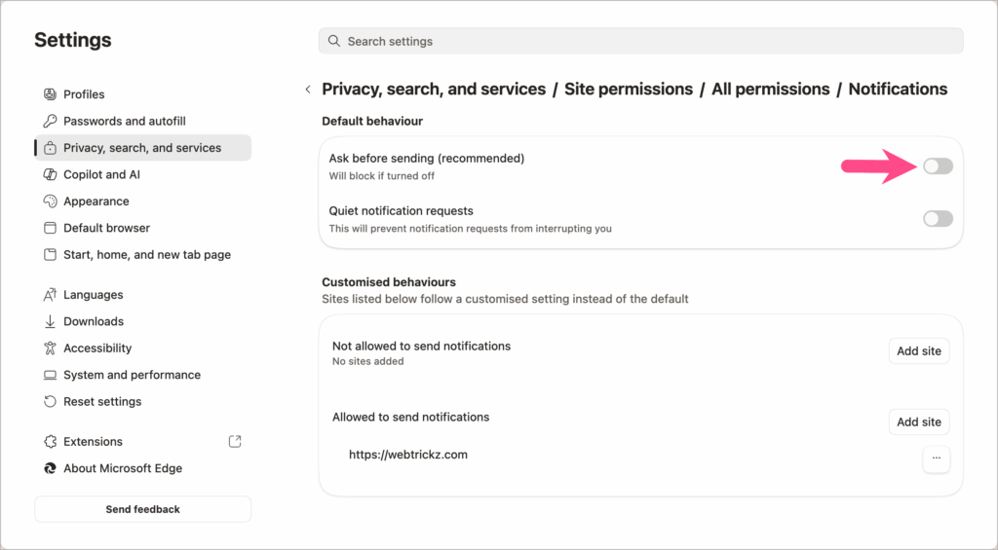Open Appearance settings

pyautogui.click(x=143, y=201)
